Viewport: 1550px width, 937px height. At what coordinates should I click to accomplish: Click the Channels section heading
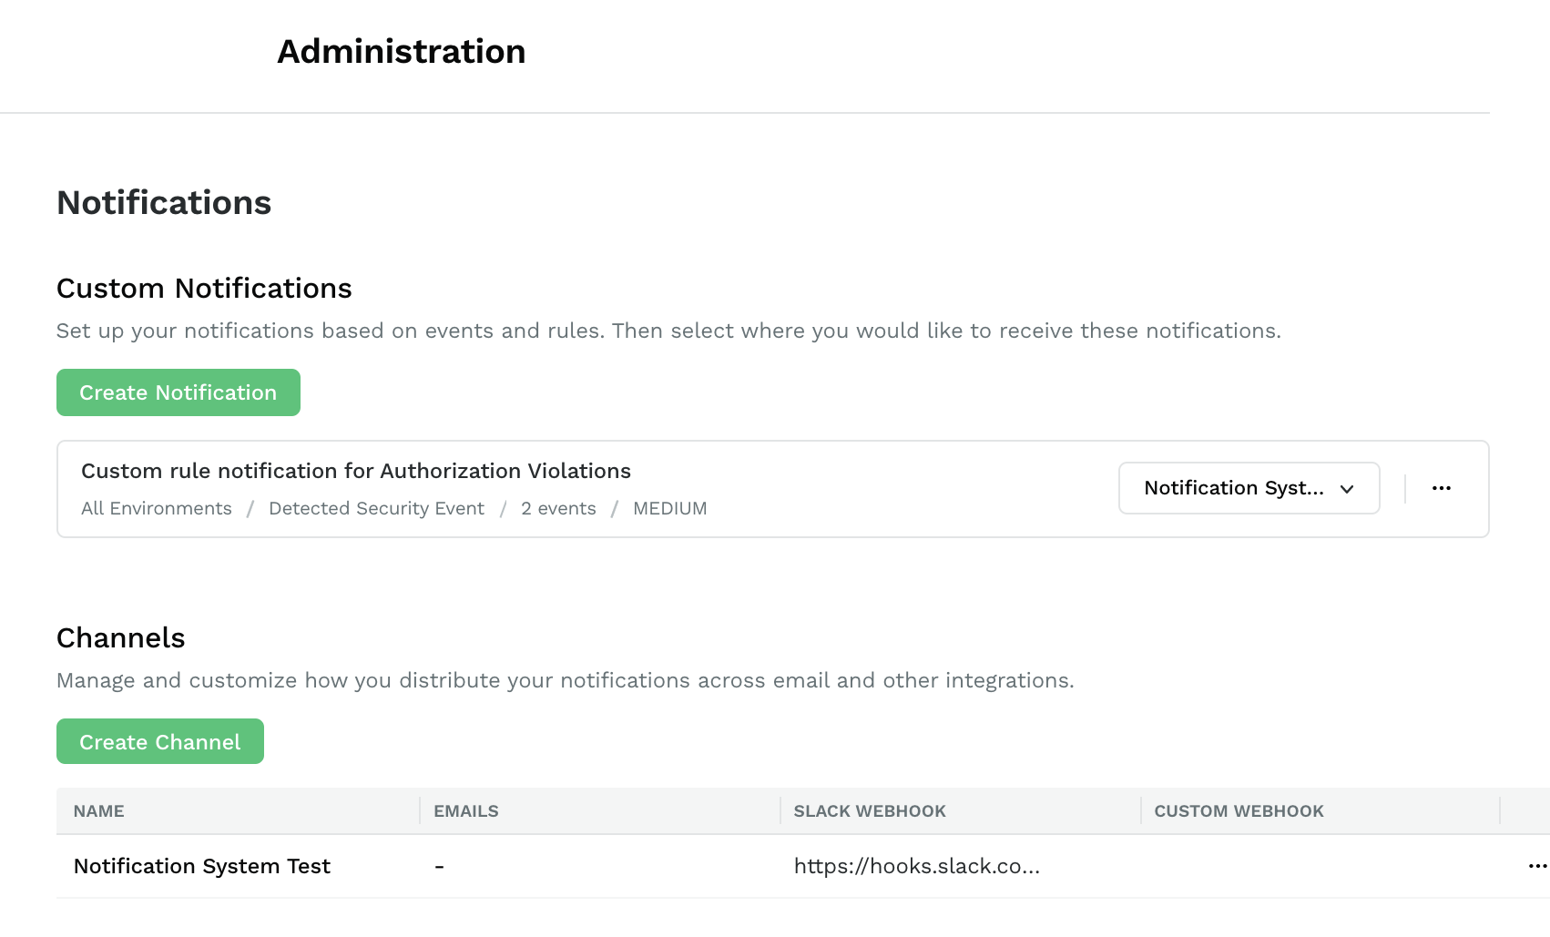tap(121, 638)
